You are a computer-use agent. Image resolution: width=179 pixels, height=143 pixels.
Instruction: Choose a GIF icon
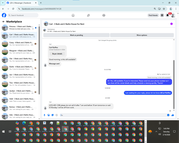pyautogui.click(x=57, y=115)
